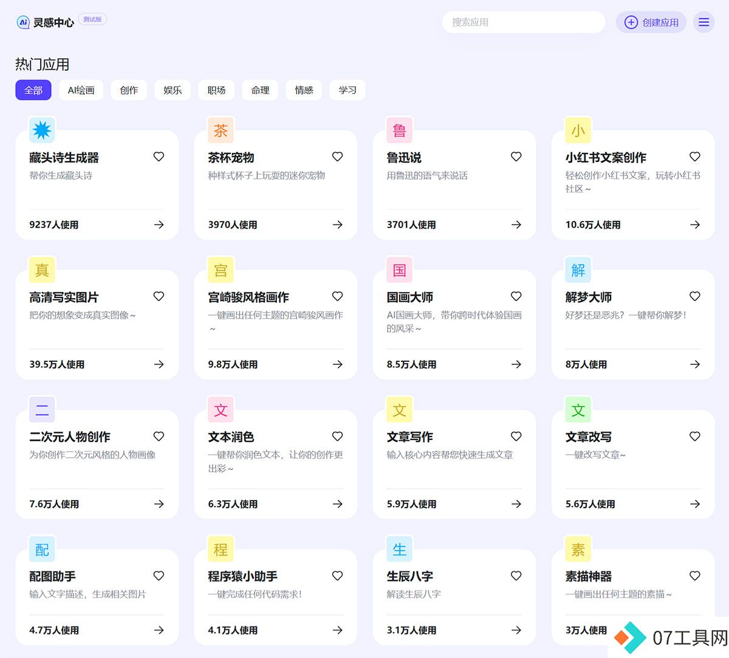The height and width of the screenshot is (658, 729).
Task: Click the 国画大师 国 icon tile
Action: pos(399,270)
